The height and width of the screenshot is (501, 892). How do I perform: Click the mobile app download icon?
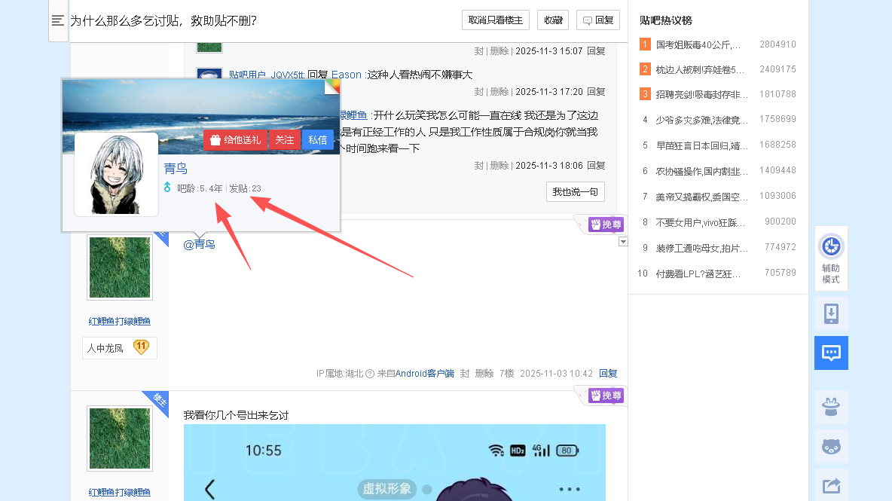(x=831, y=313)
